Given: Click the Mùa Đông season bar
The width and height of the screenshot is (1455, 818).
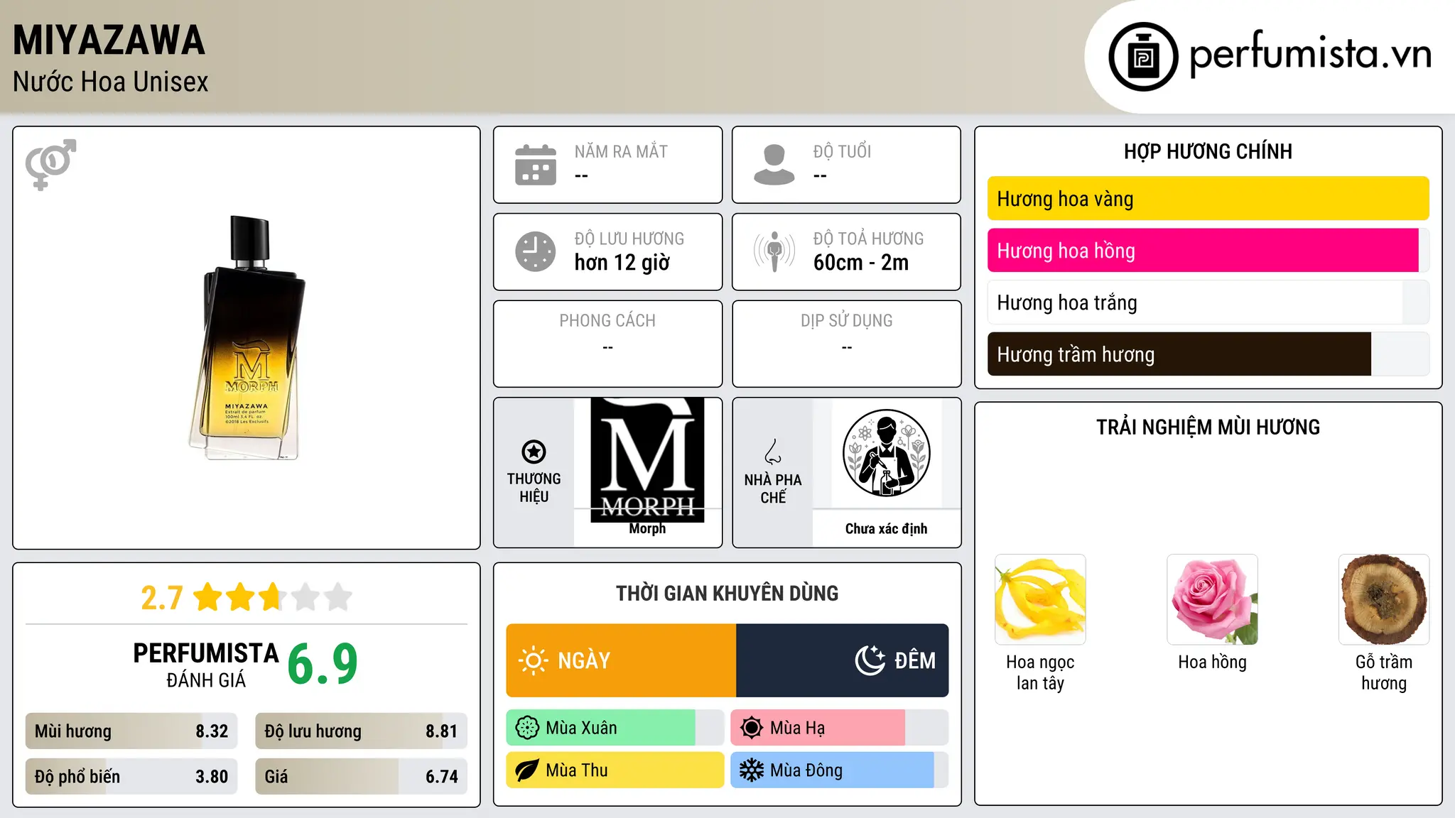Looking at the screenshot, I should point(840,770).
